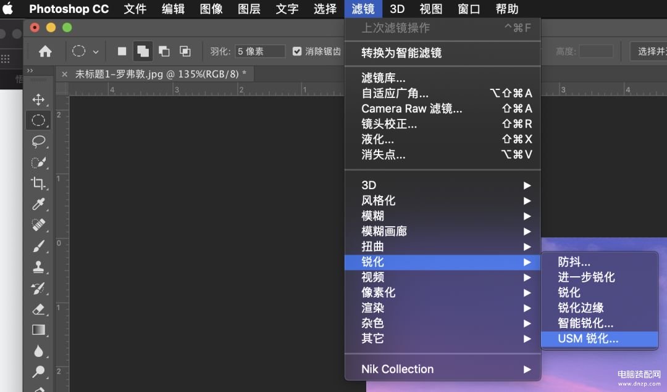Close the open 滤镜 menu in menu bar
The width and height of the screenshot is (667, 392).
363,9
